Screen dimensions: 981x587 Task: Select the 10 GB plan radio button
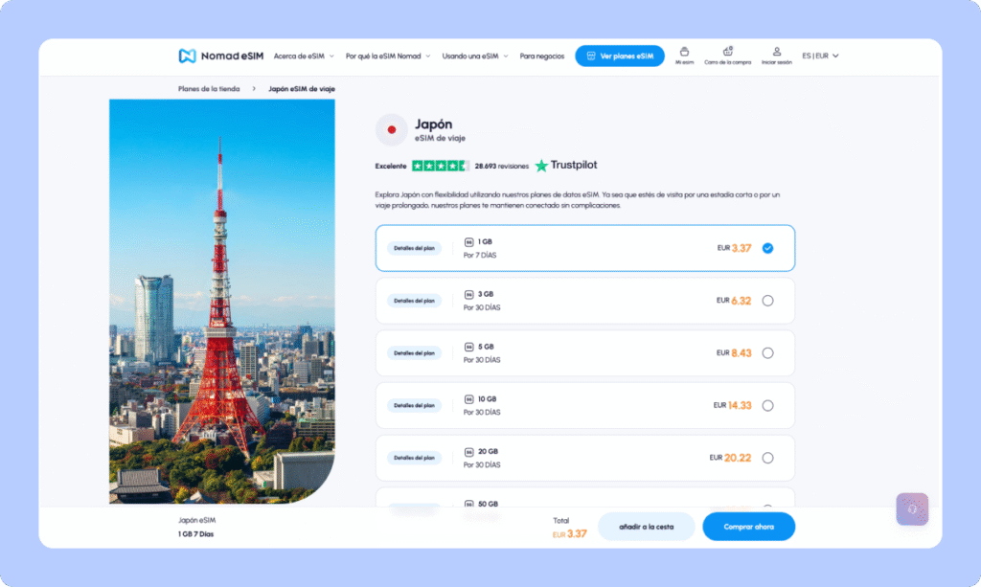tap(767, 405)
